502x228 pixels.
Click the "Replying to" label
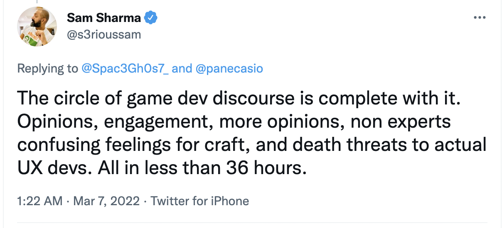(x=47, y=68)
